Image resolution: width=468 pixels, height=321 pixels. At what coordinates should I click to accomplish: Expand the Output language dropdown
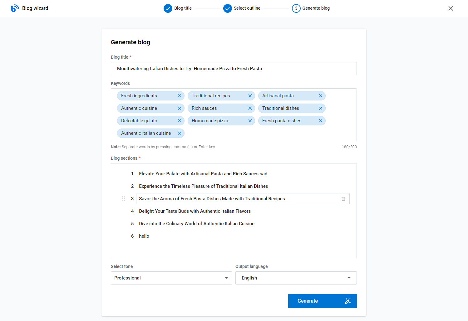296,278
